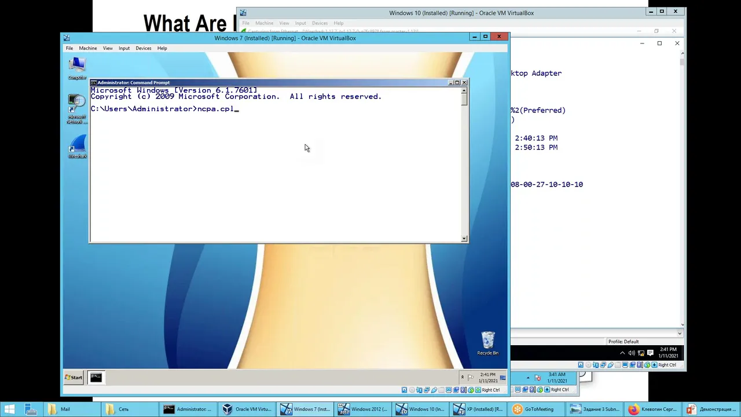Image resolution: width=741 pixels, height=417 pixels.
Task: Open the Windows 7 guest Start menu
Action: [74, 378]
